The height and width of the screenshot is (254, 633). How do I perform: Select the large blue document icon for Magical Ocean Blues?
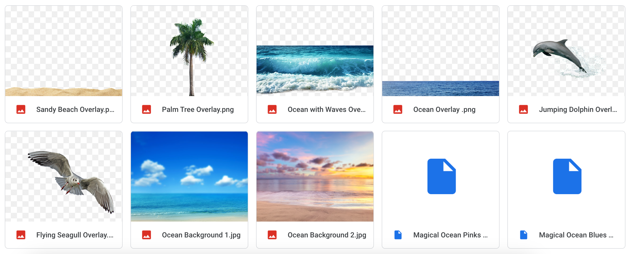click(x=567, y=176)
